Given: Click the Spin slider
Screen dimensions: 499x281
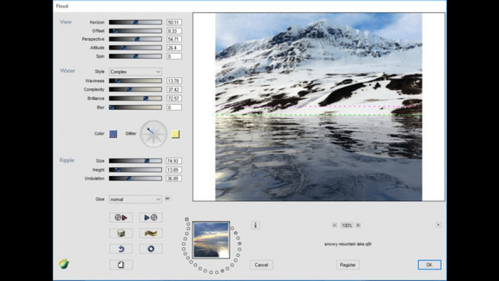Looking at the screenshot, I should 135,56.
